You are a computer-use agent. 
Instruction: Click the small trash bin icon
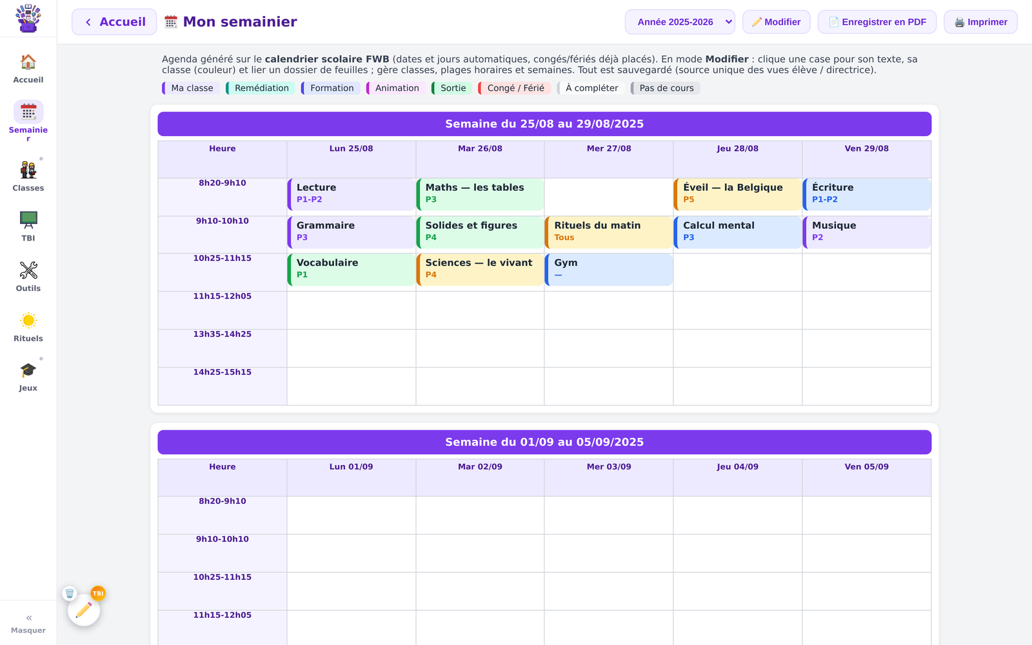pos(70,593)
